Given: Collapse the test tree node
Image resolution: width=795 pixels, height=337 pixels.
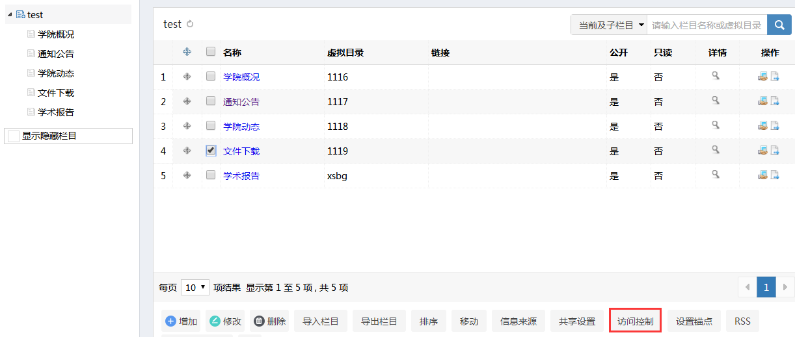Looking at the screenshot, I should [x=10, y=14].
